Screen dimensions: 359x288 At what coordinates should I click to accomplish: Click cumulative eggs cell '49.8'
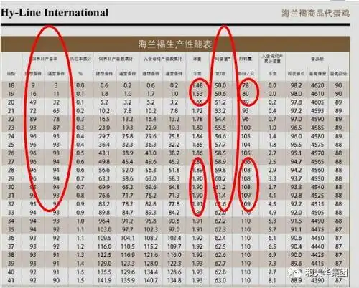[104, 162]
